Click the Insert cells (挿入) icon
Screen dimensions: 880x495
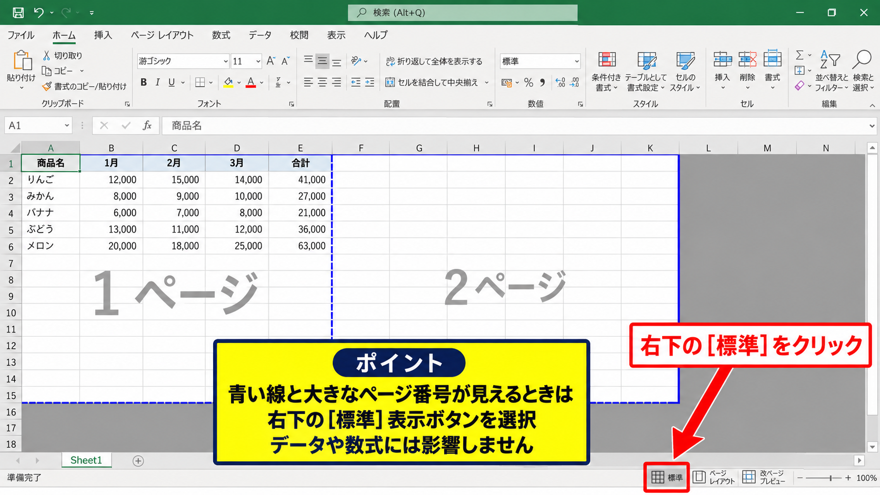tap(722, 59)
